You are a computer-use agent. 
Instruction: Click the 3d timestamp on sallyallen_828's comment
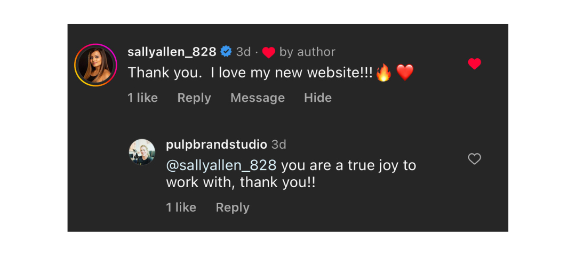(x=244, y=52)
